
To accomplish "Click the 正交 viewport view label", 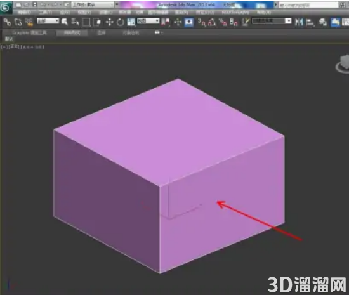I will pyautogui.click(x=14, y=47).
